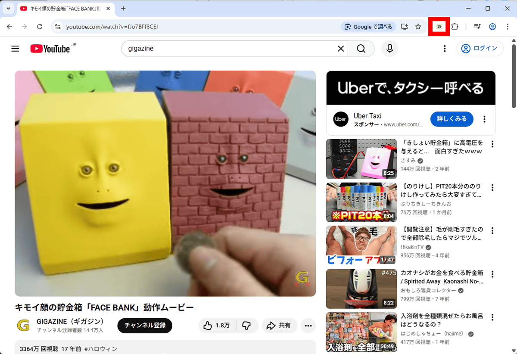
Task: Click the 詳しくみる button on Uber ad
Action: tap(452, 119)
